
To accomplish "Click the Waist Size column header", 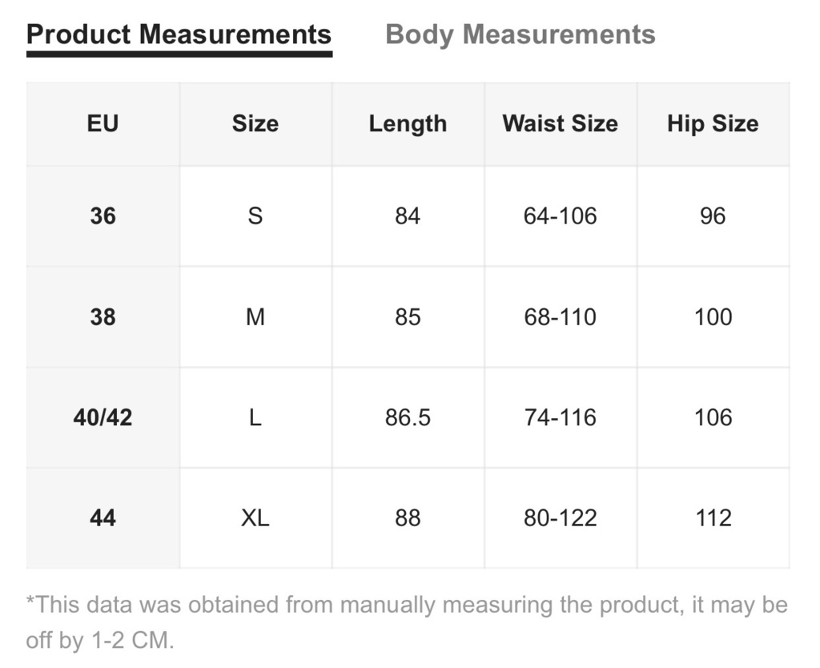I will (x=560, y=124).
